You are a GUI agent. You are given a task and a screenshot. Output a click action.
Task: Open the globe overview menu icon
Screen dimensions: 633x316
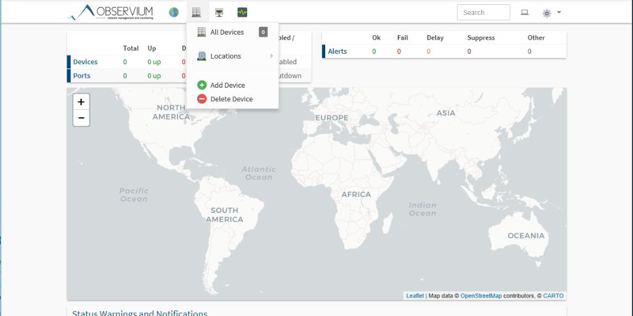[174, 12]
